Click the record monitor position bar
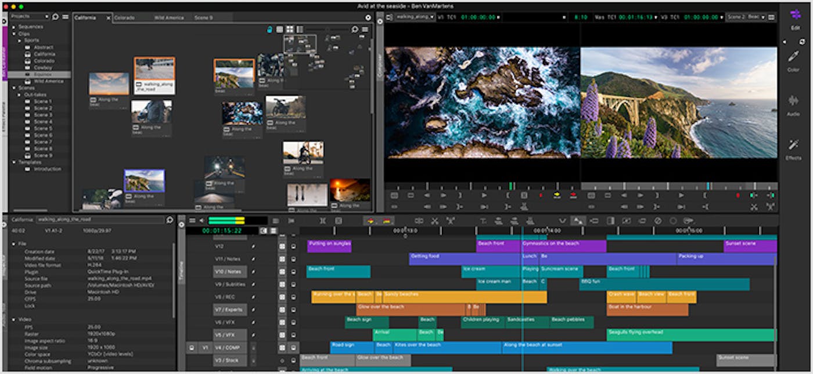Viewport: 813px width, 374px height. (x=679, y=186)
